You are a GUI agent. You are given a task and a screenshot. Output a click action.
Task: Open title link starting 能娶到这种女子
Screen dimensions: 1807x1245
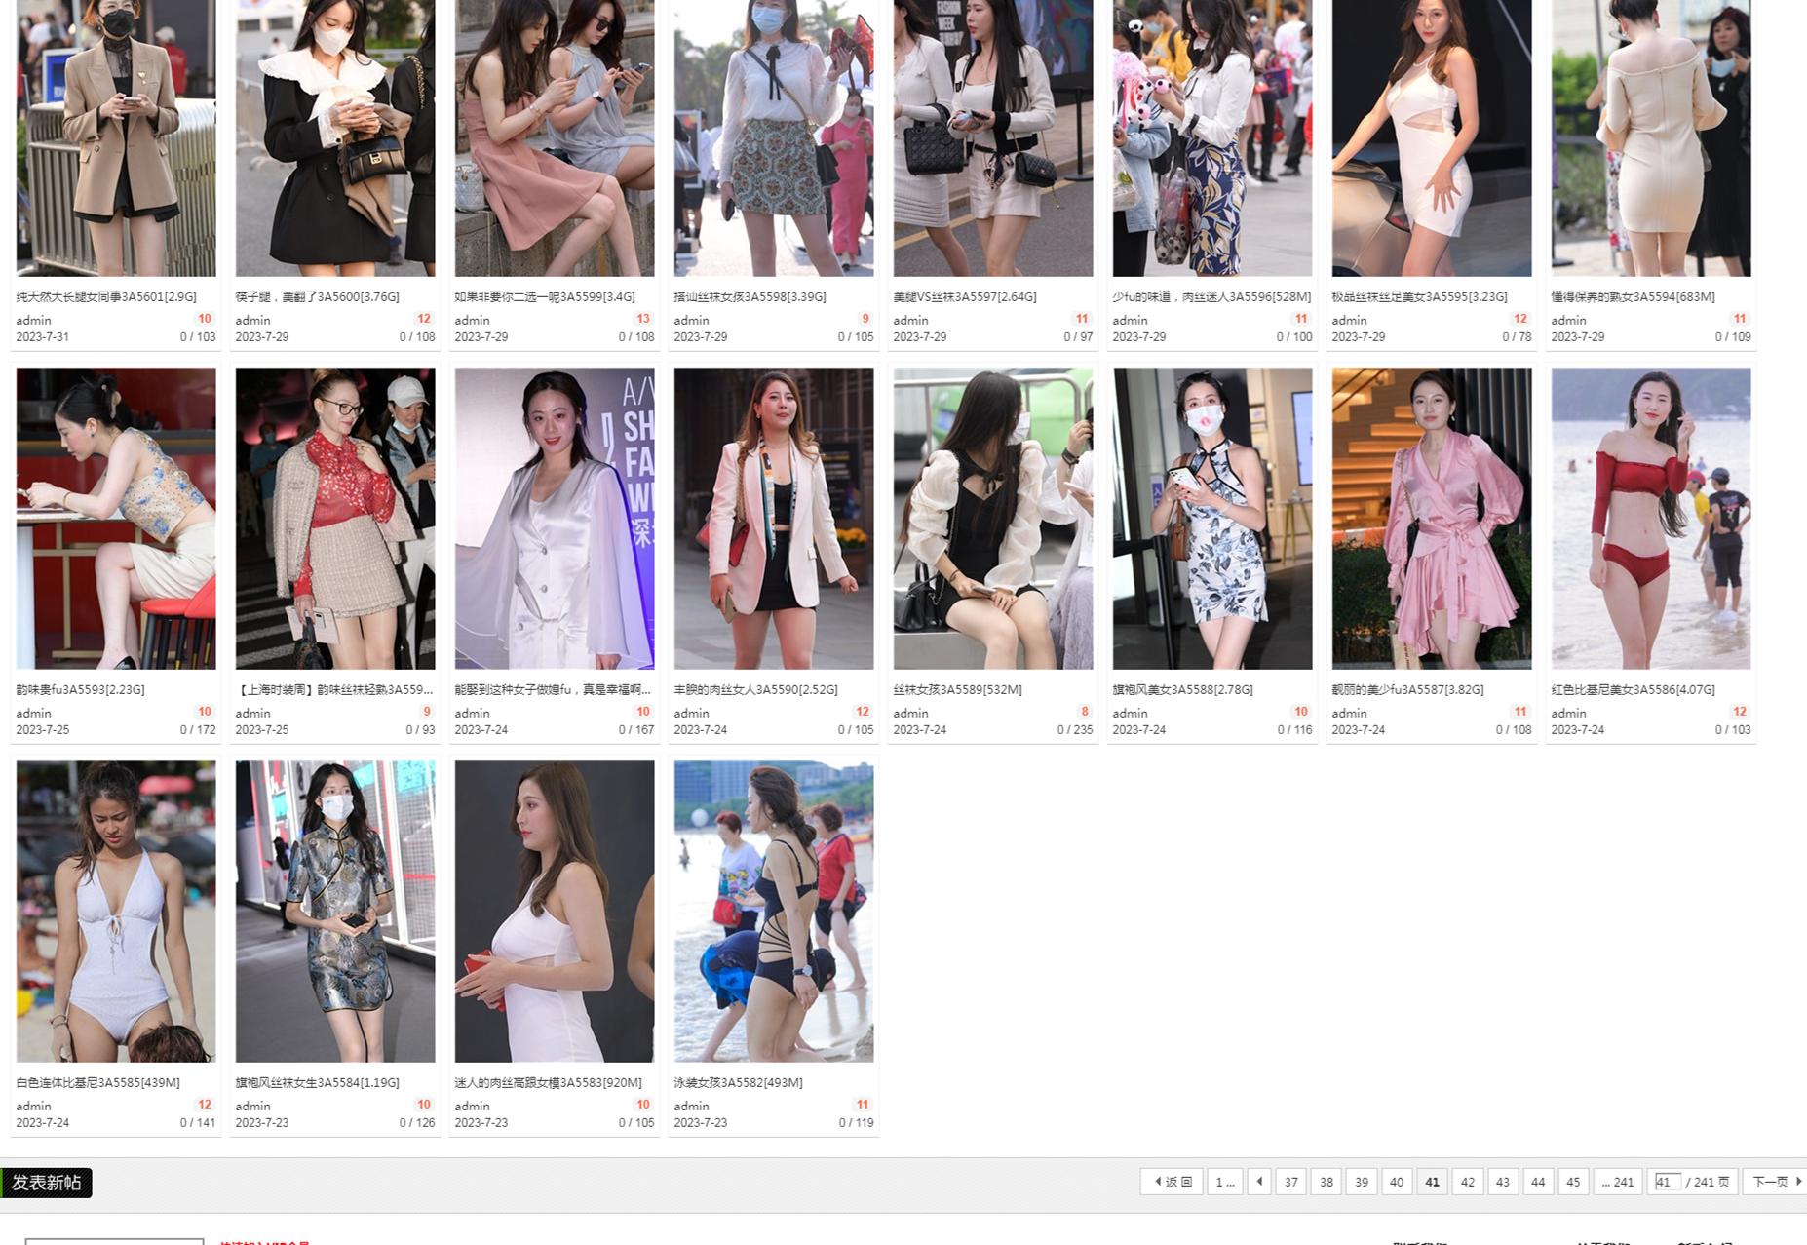(x=553, y=689)
